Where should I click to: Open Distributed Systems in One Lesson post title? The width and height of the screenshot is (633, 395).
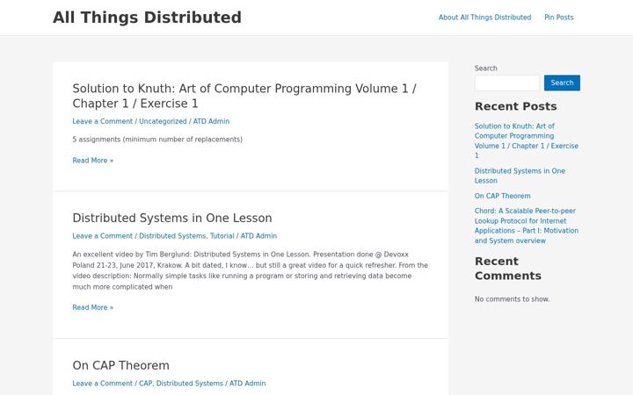click(172, 218)
